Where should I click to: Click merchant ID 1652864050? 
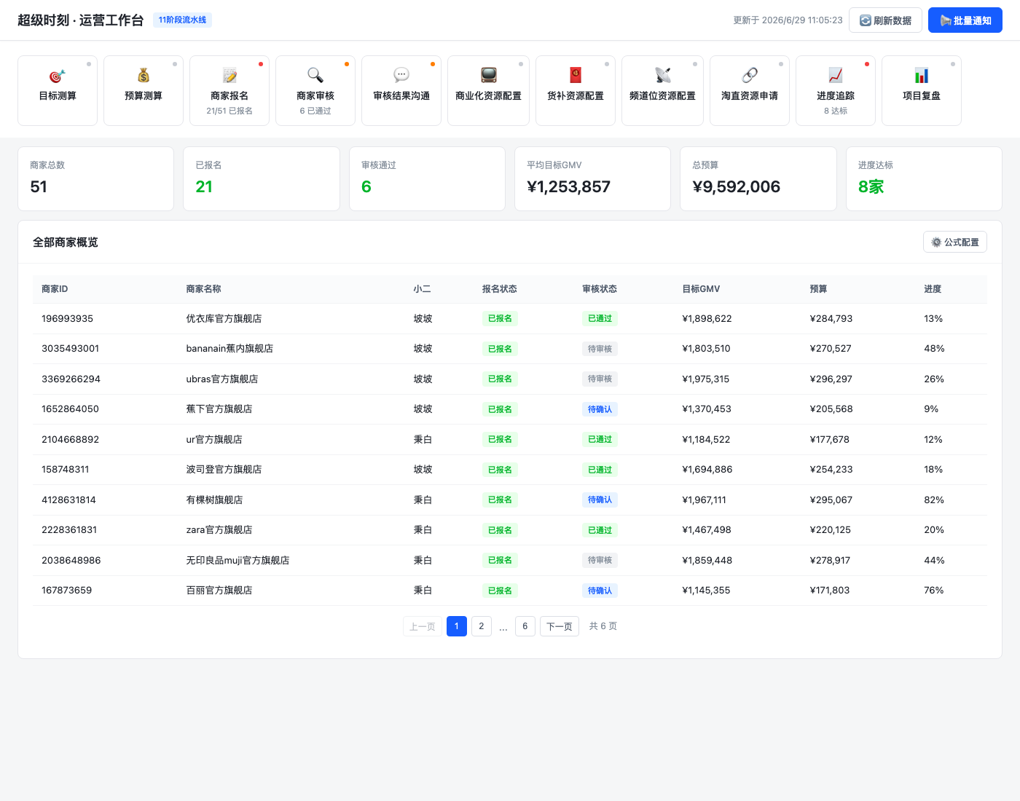coord(70,409)
